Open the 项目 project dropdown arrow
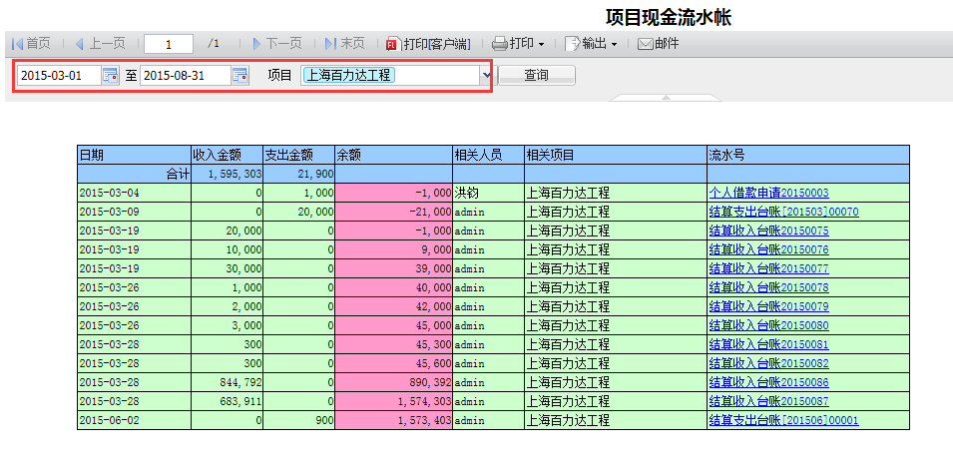 point(486,75)
